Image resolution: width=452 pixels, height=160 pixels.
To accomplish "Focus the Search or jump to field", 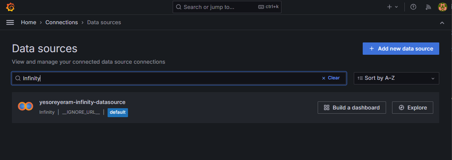I will 227,7.
